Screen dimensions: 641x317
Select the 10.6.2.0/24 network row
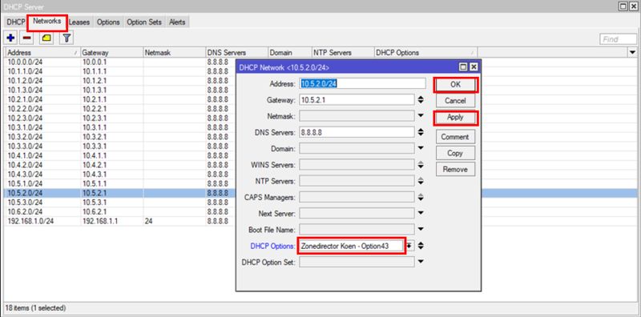[x=119, y=212]
